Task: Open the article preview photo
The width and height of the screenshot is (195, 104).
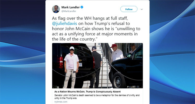Action: 97,66
